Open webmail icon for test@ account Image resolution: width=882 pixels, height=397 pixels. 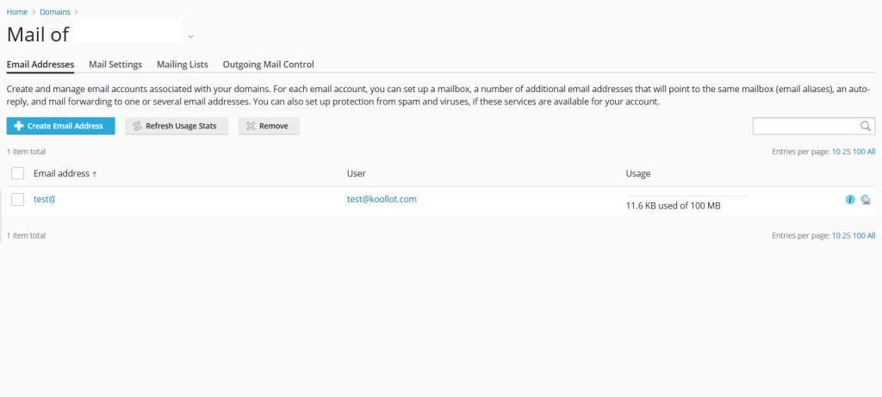pyautogui.click(x=866, y=200)
